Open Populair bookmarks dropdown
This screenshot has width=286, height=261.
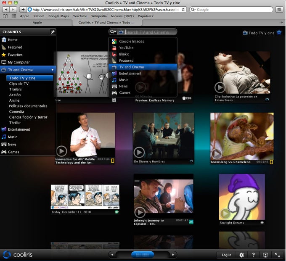(146, 16)
